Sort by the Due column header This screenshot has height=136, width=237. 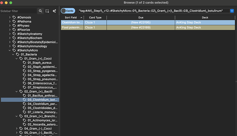pos(141,17)
